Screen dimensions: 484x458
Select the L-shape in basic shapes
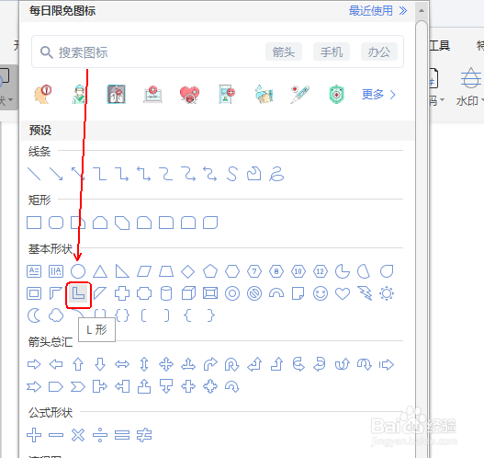pyautogui.click(x=78, y=293)
